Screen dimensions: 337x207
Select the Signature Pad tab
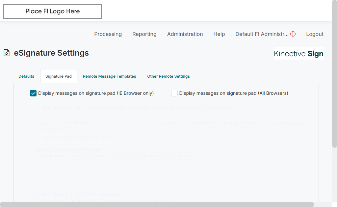pos(59,76)
